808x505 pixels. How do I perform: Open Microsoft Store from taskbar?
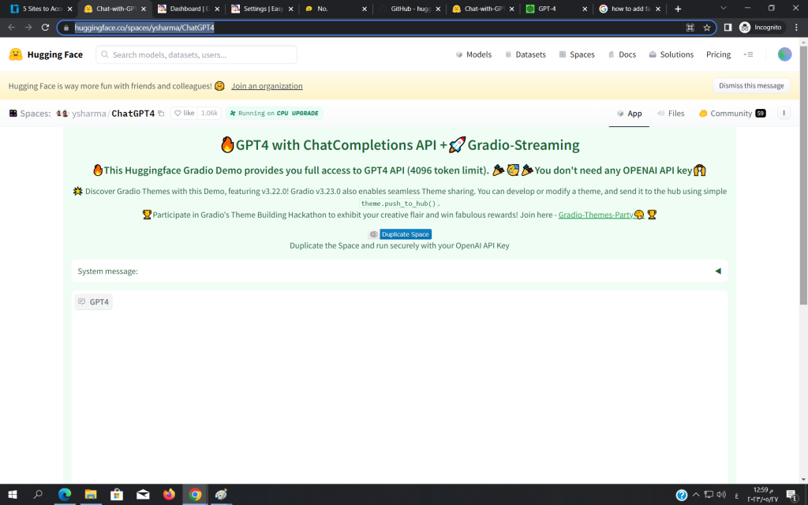[117, 495]
